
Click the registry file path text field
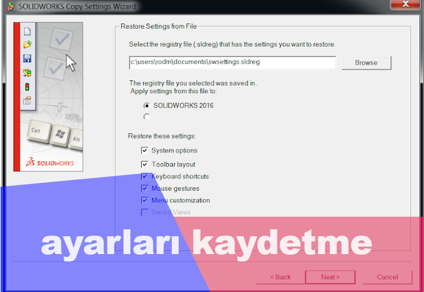[x=232, y=62]
